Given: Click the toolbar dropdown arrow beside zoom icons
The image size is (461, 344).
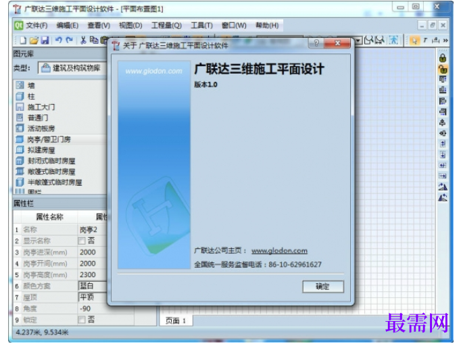Looking at the screenshot, I should (358, 41).
